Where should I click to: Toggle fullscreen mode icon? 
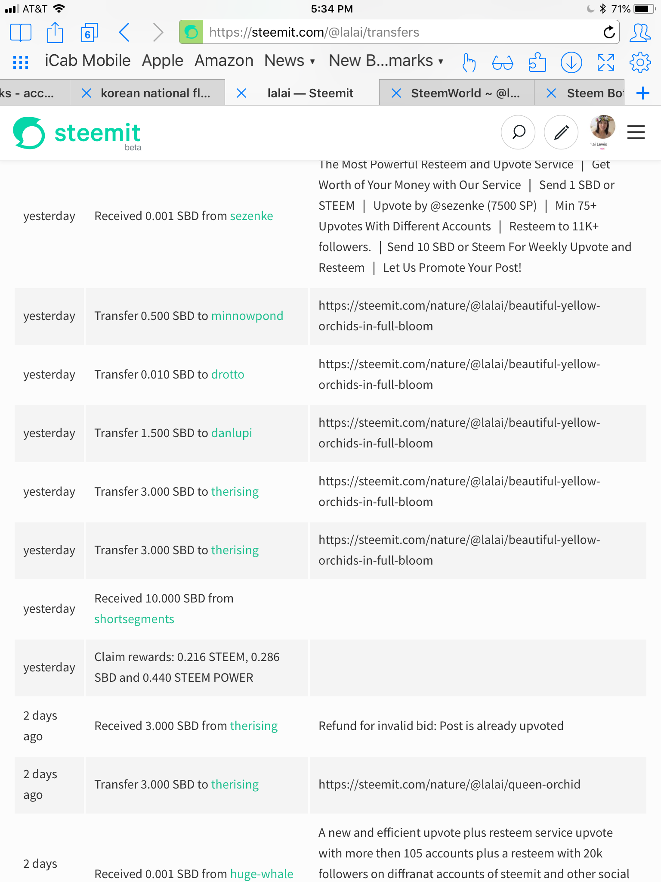pyautogui.click(x=606, y=63)
